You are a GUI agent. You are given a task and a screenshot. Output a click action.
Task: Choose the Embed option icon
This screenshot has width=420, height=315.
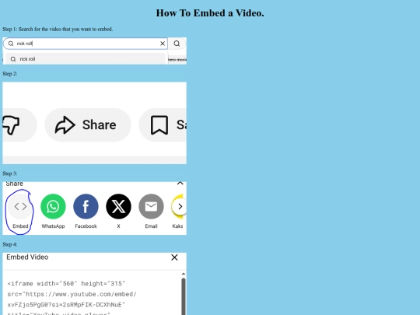(20, 206)
